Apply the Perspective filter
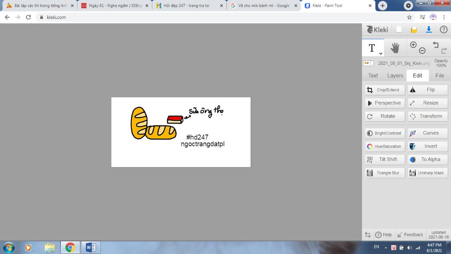The image size is (451, 254). pyautogui.click(x=385, y=103)
